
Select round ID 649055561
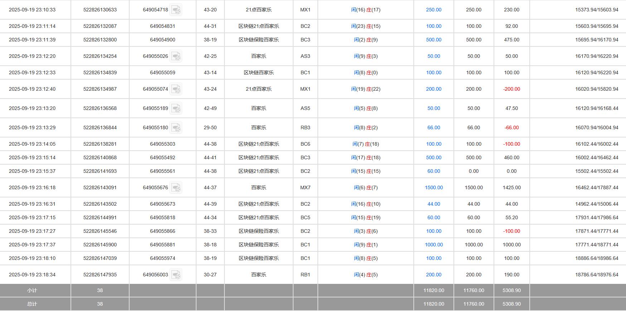coord(162,171)
